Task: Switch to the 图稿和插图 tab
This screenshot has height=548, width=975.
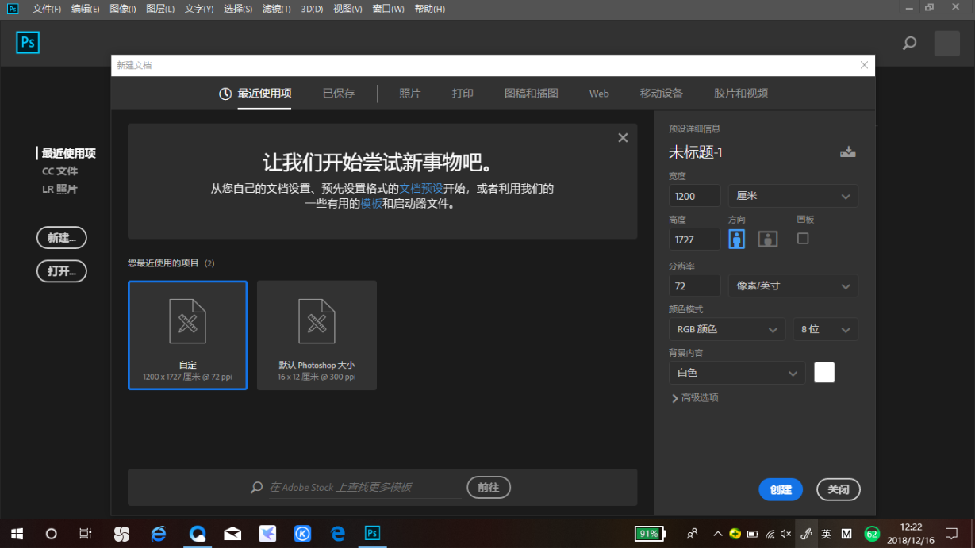Action: (x=532, y=94)
